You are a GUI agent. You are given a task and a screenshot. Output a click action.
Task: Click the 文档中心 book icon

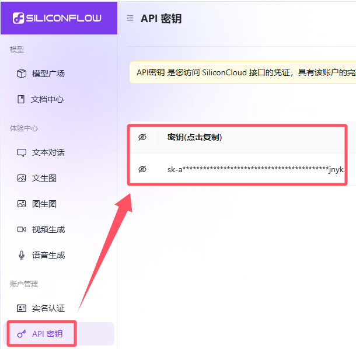21,99
